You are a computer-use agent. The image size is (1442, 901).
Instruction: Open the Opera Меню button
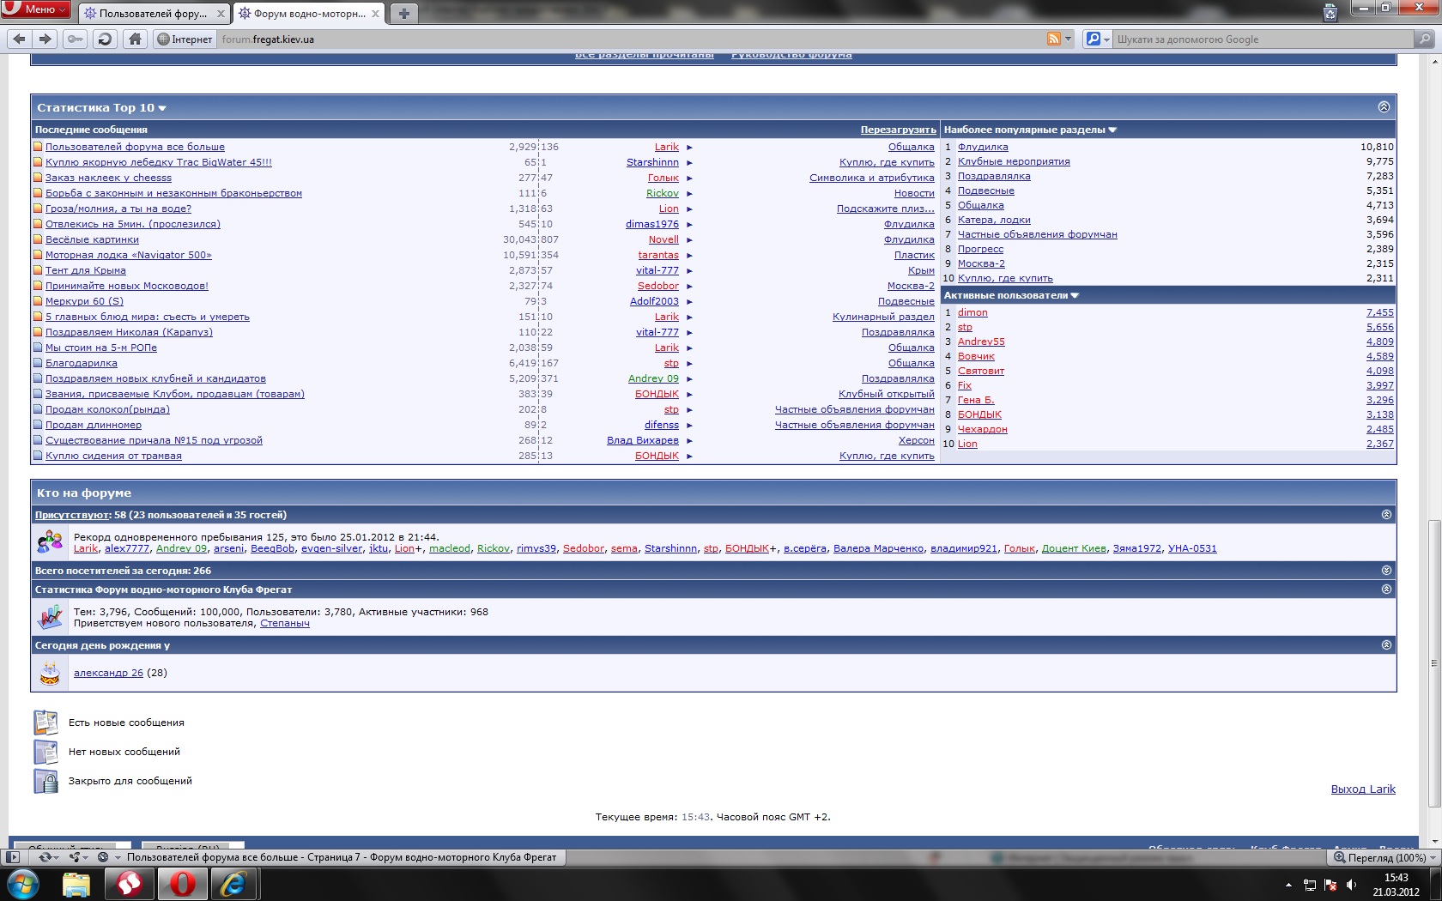pos(36,9)
